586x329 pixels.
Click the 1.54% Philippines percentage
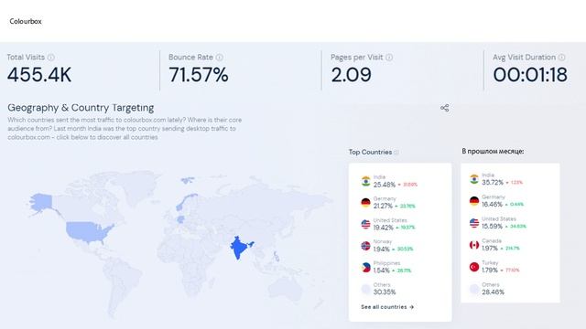pyautogui.click(x=382, y=271)
